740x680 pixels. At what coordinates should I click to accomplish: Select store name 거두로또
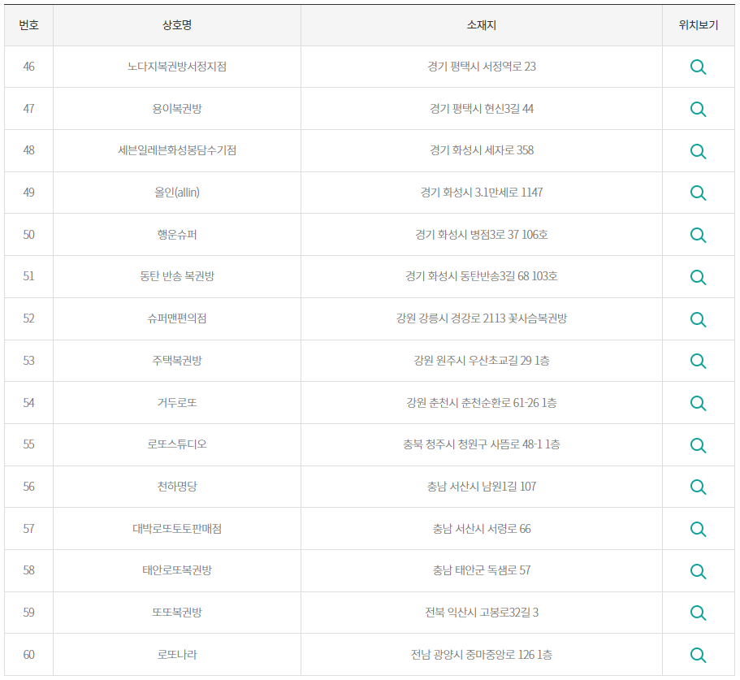[x=177, y=402]
